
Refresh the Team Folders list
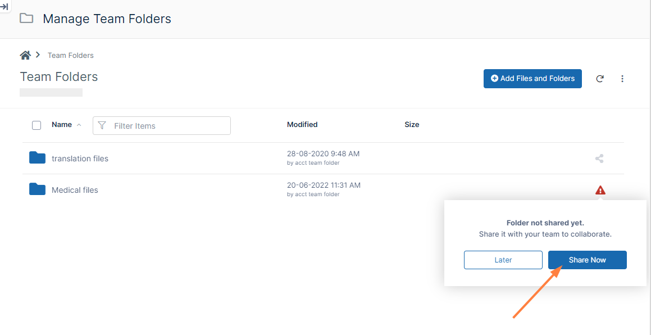[x=600, y=79]
